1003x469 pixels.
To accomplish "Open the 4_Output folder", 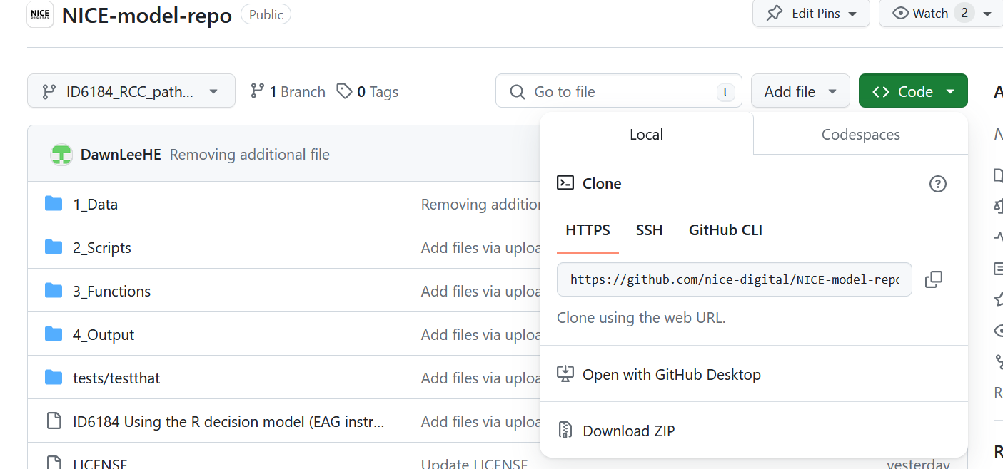I will [104, 335].
